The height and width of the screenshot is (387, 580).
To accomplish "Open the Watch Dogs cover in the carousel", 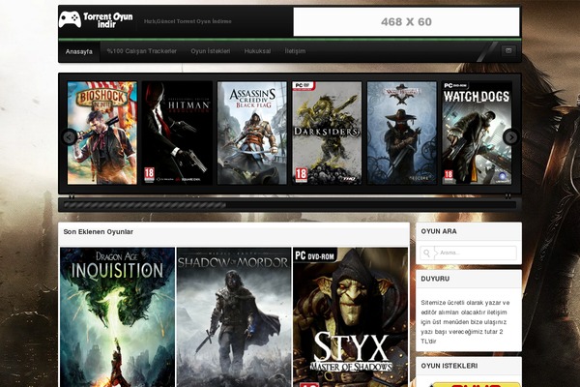I will tap(476, 133).
